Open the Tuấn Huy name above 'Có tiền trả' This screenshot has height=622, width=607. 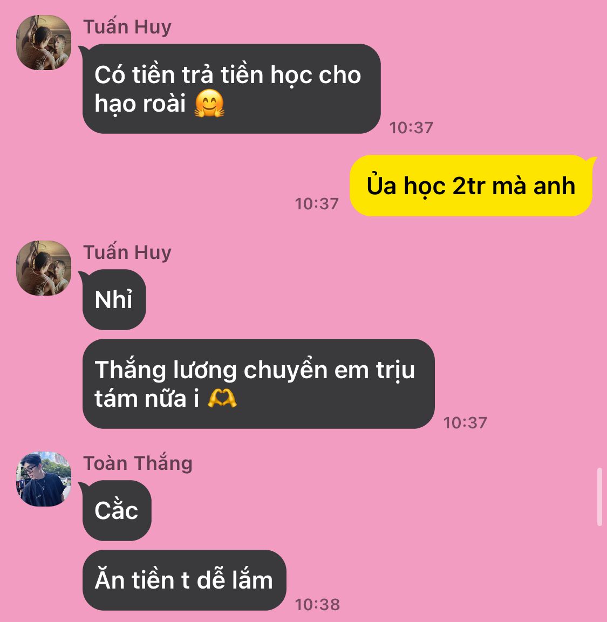pyautogui.click(x=127, y=27)
